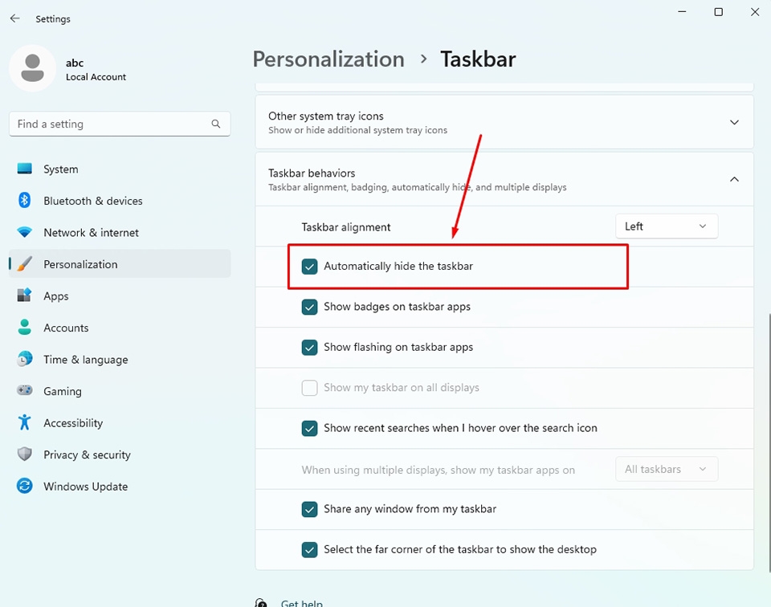Click Personalization in the breadcrumb

[328, 59]
